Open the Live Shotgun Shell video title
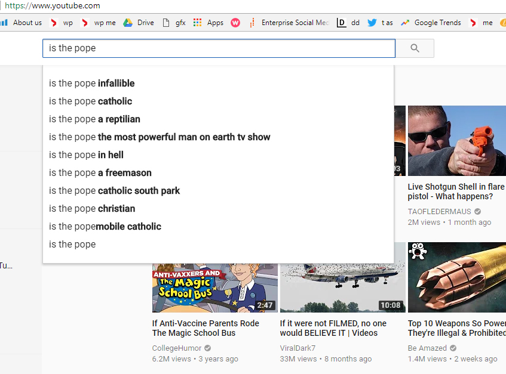 [454, 191]
